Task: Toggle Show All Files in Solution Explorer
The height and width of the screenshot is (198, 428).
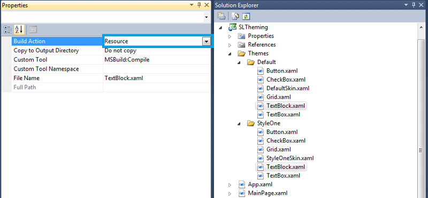Action: (235, 16)
